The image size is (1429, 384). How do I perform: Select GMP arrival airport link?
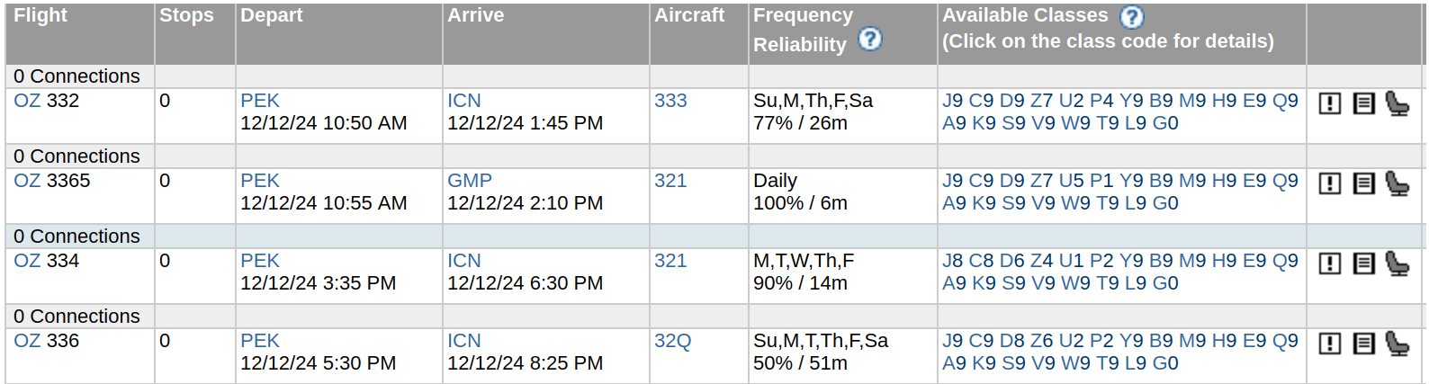tap(469, 181)
